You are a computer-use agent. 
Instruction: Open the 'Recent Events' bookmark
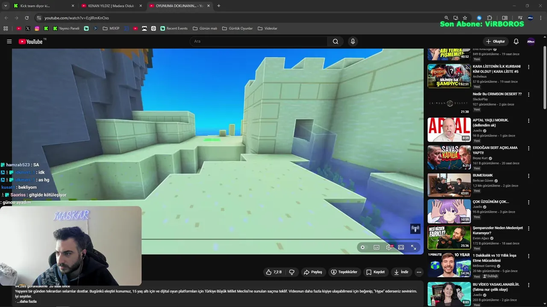coord(174,29)
